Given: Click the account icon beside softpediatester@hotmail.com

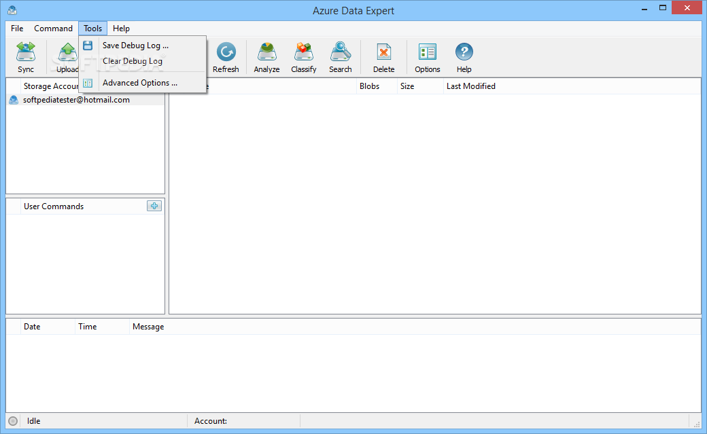Looking at the screenshot, I should coord(14,100).
